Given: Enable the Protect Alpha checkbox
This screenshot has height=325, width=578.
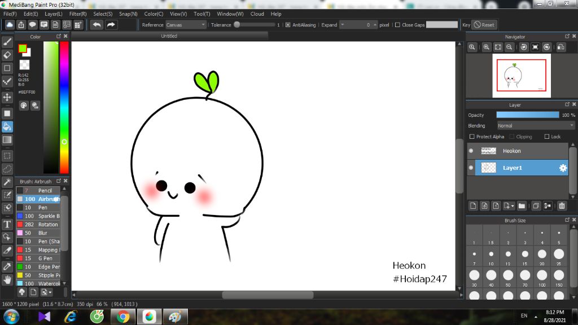Looking at the screenshot, I should (x=472, y=137).
